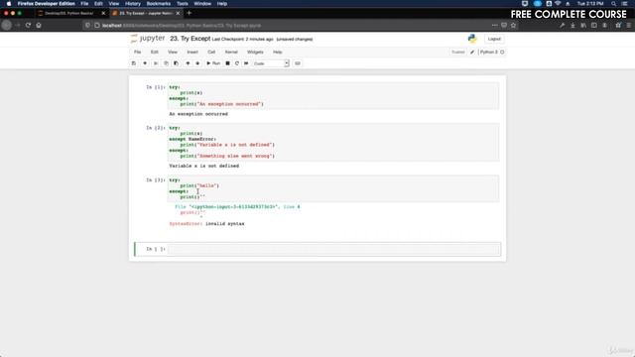Screen dimensions: 635x357
Task: Click the SyntaxError invalid syntax output
Action: pyautogui.click(x=207, y=224)
